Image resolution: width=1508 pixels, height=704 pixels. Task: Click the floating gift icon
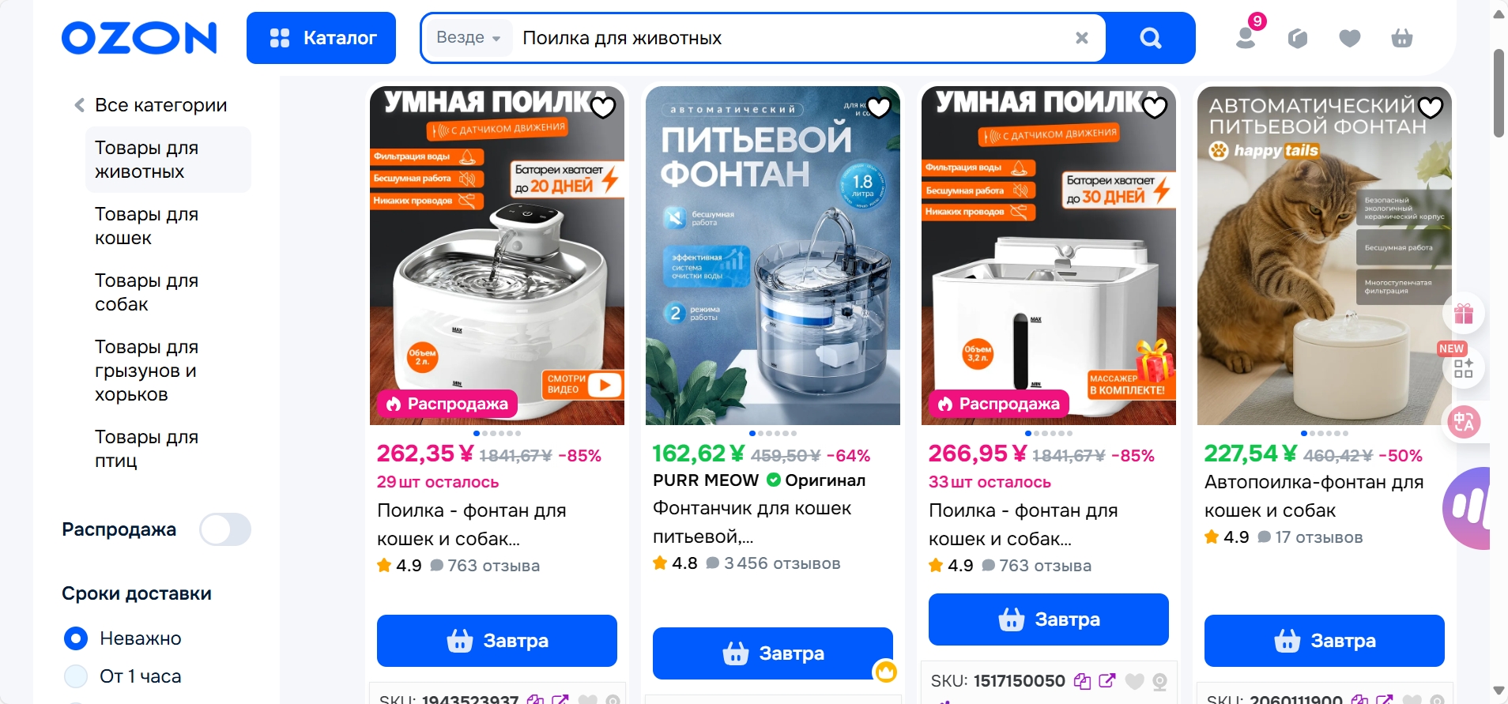(1464, 314)
